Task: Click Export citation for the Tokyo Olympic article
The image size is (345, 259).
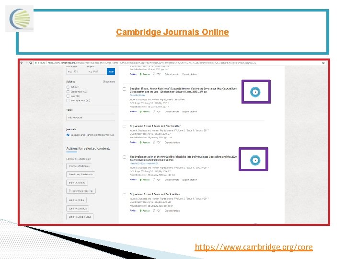Action: (x=190, y=180)
